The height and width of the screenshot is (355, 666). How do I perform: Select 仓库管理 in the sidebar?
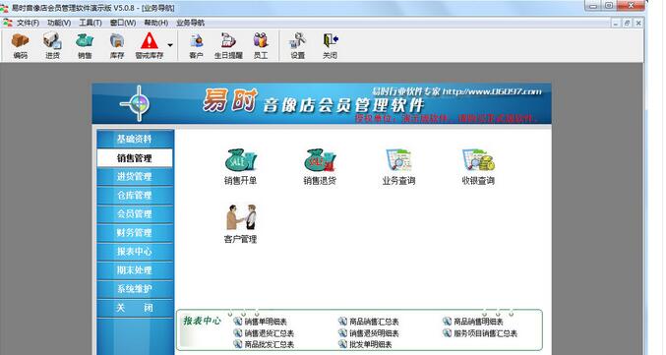click(135, 196)
